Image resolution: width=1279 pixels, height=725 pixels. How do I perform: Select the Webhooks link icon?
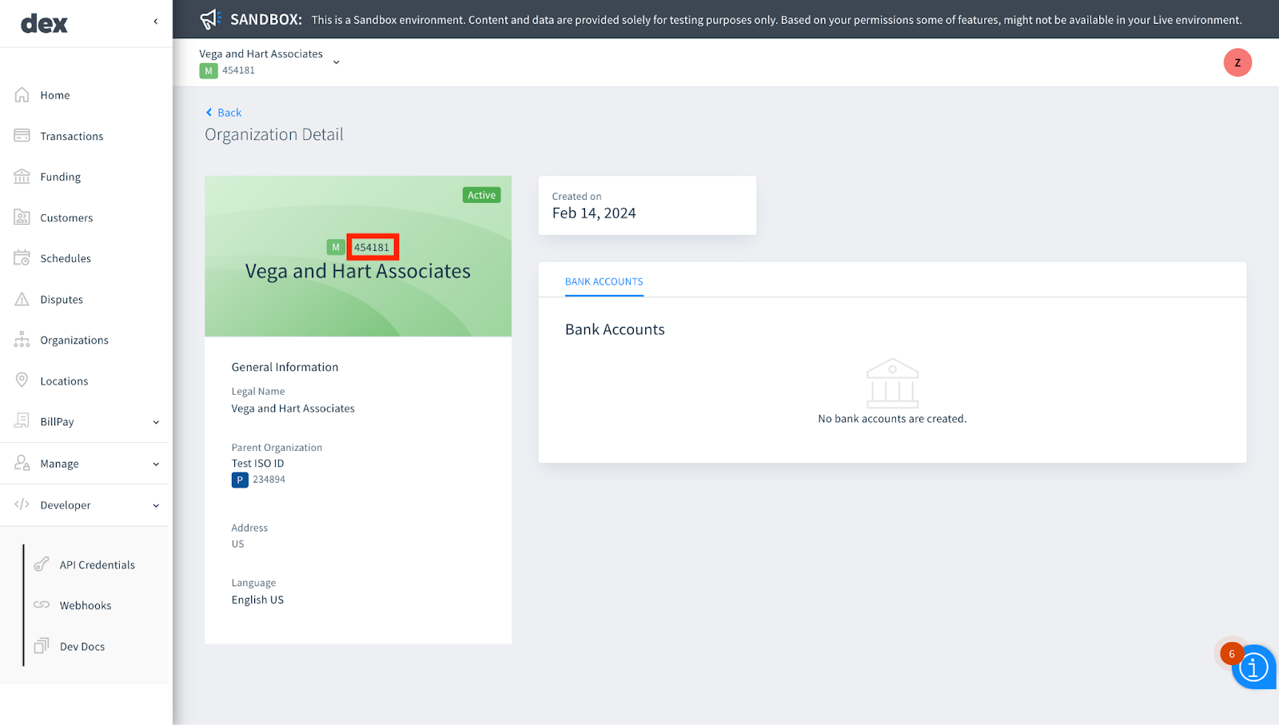tap(42, 605)
